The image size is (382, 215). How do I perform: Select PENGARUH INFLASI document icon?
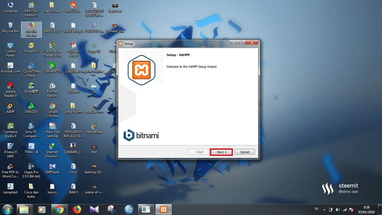(73, 130)
